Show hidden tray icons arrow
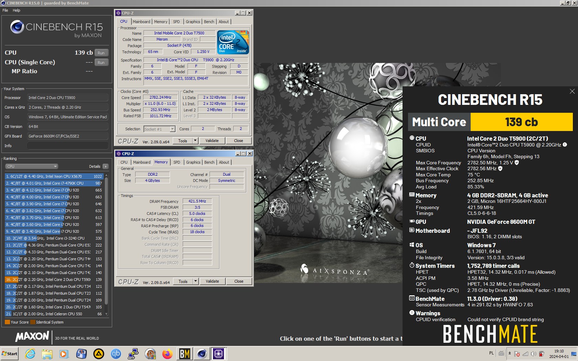This screenshot has width=578, height=361. tap(510, 353)
